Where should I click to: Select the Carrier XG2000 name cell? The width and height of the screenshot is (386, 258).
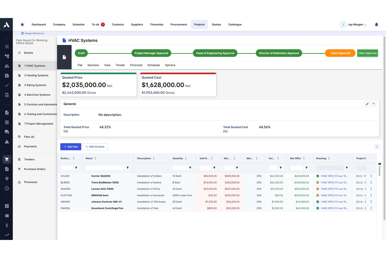[101, 176]
